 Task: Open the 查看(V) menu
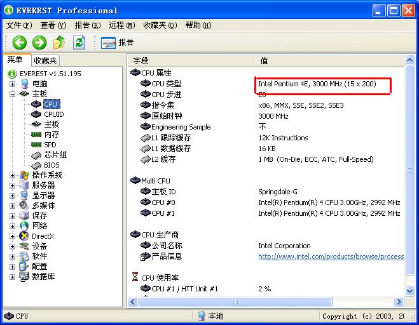pos(53,25)
